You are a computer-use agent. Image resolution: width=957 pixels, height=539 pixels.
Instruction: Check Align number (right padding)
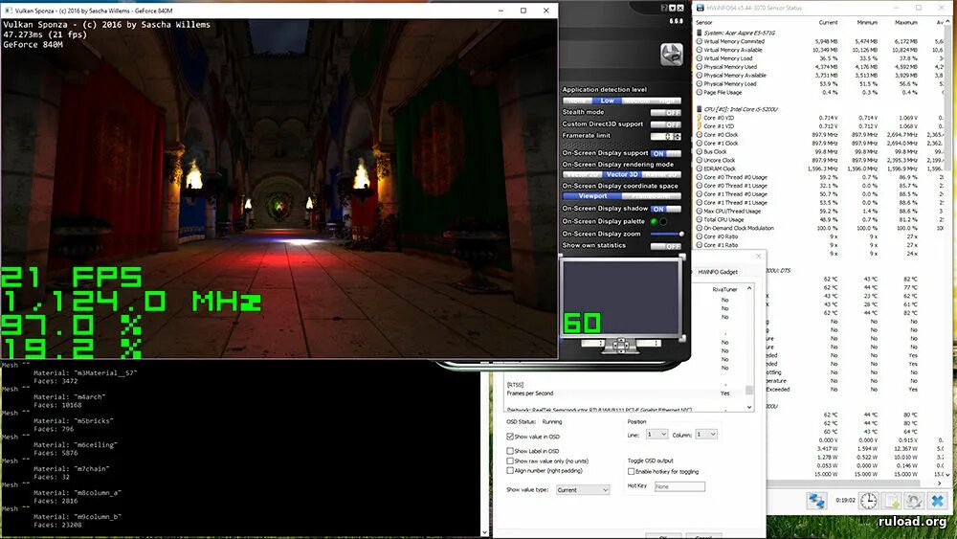(510, 471)
